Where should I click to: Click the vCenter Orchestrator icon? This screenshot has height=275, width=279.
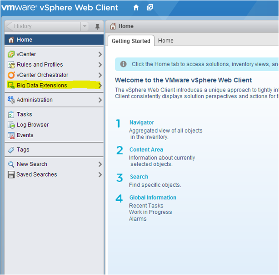[x=11, y=75]
